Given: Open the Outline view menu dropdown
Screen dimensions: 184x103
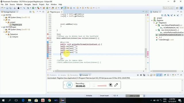Looking at the screenshot, I should click(181, 15).
